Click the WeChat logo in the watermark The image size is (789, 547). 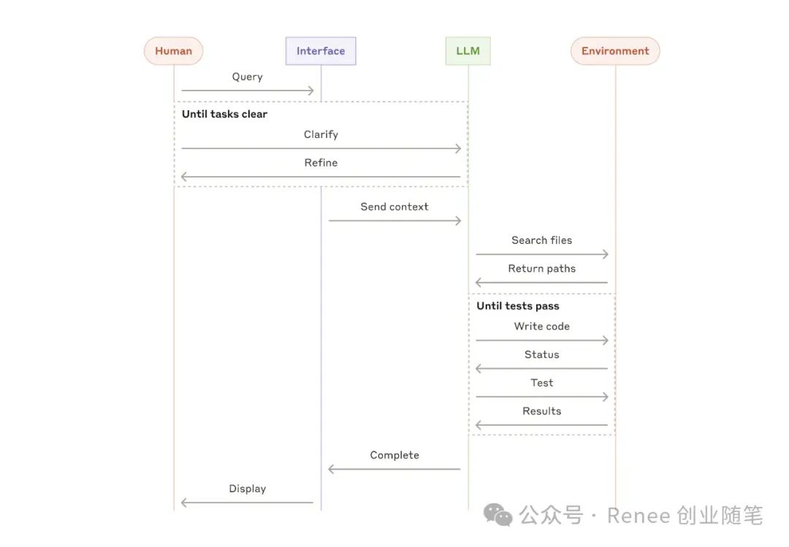[503, 516]
